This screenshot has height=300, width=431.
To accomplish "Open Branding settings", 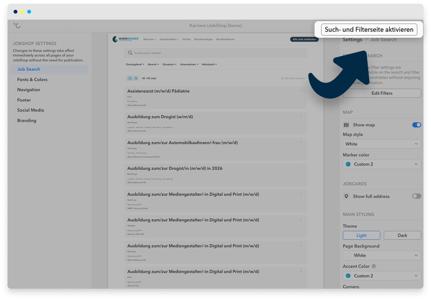I will pos(27,120).
